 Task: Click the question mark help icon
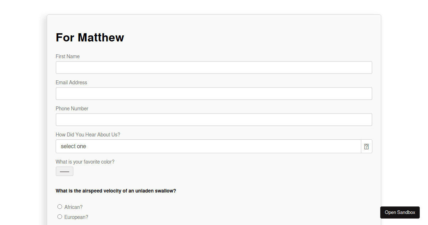point(366,146)
